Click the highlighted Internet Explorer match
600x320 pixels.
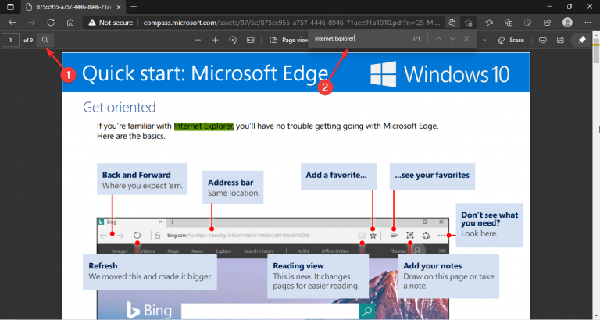click(204, 126)
